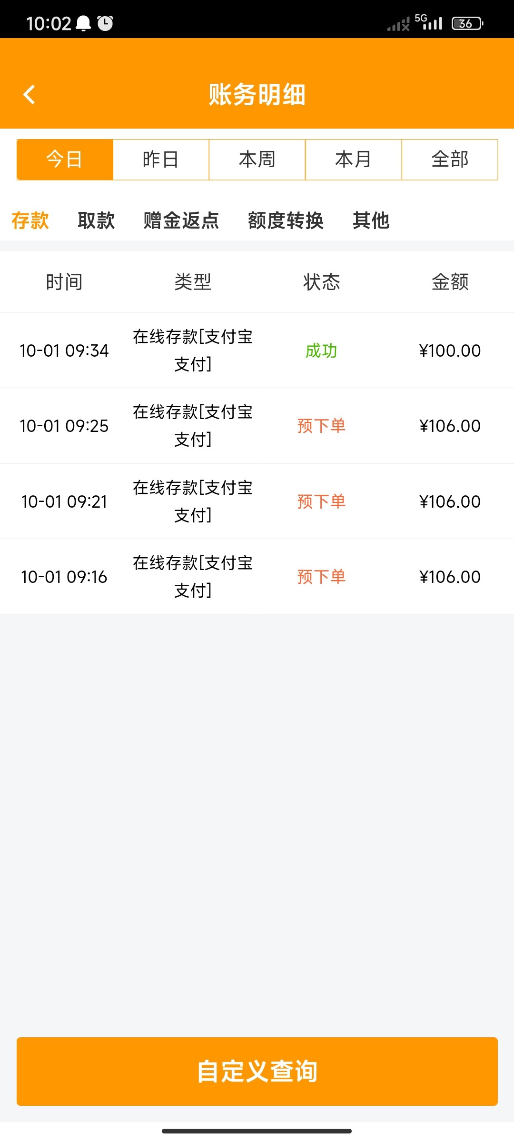The image size is (514, 1143).
Task: Open the 存款 category tab
Action: tap(30, 221)
